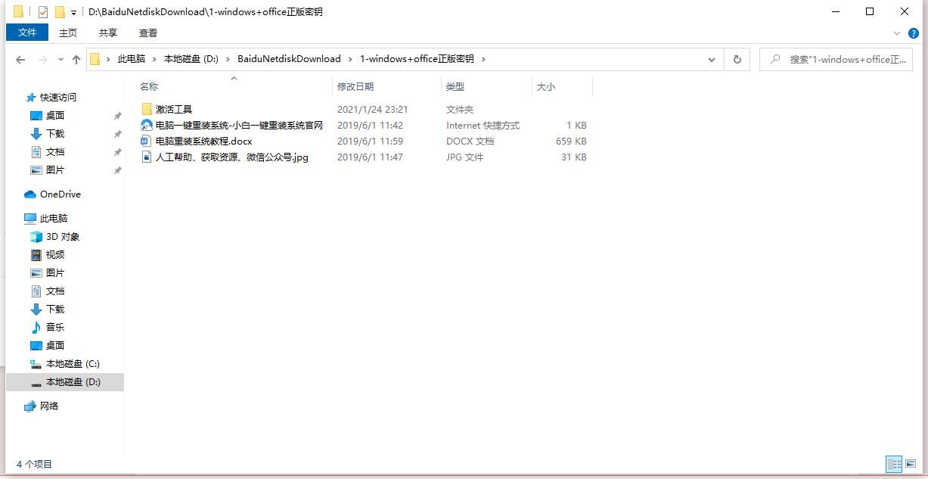Screen dimensions: 928x479
Task: Click the up arrow to go to parent folder
Action: coord(76,59)
